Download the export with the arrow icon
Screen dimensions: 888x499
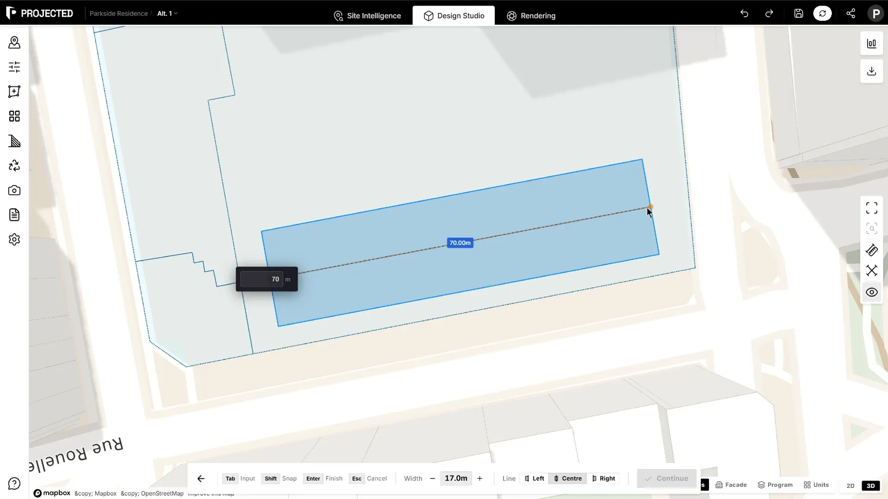871,71
